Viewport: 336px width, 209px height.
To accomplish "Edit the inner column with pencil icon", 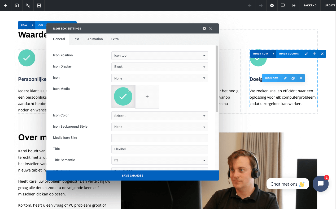I will (x=306, y=54).
